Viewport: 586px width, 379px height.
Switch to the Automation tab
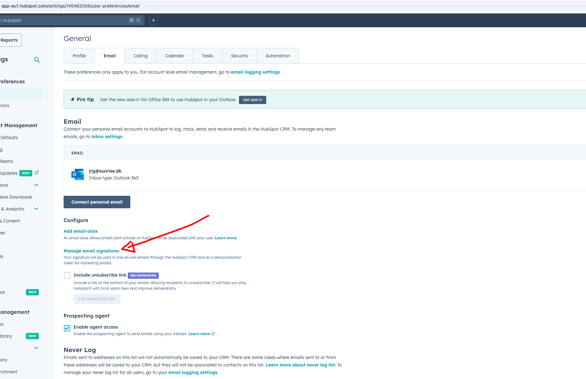click(x=277, y=56)
